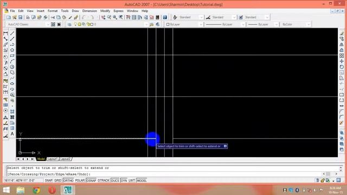Viewport: 347px width, 195px height.
Task: Select the Polygon draw tool
Action: 12,50
